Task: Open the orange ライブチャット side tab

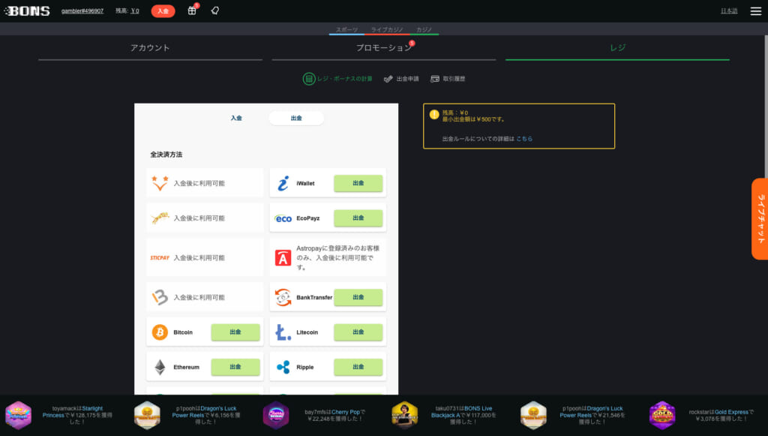Action: [x=760, y=219]
